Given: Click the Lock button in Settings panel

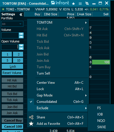Looking at the screenshot, I should tap(12, 66).
